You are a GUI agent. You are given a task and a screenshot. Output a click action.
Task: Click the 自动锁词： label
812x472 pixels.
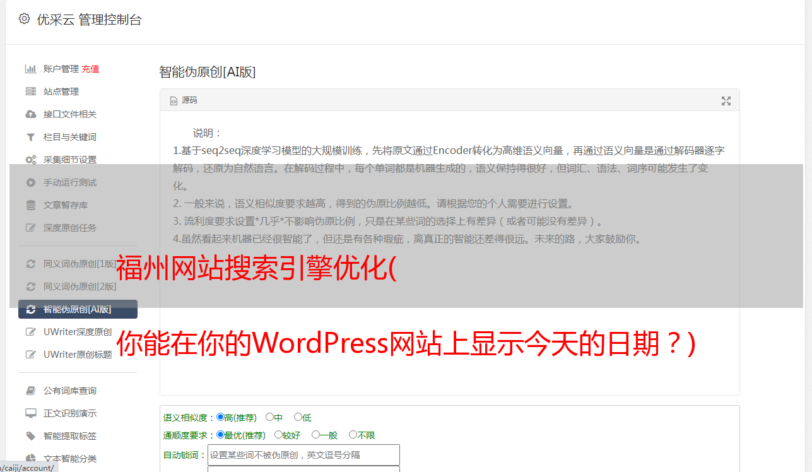185,455
